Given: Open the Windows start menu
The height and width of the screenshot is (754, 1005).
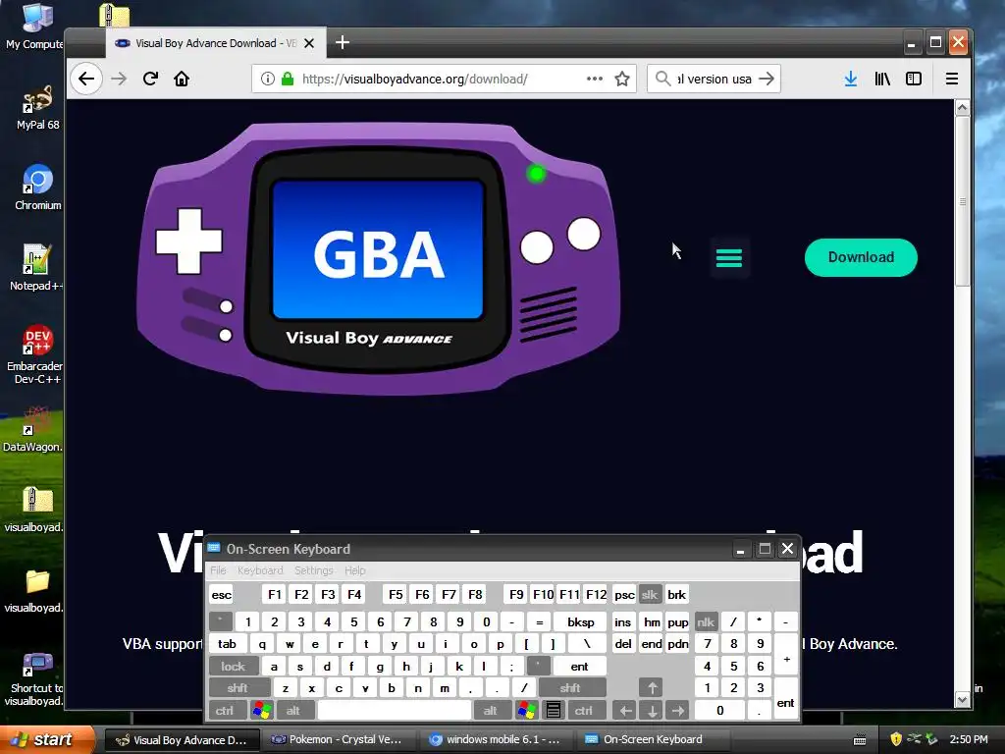Looking at the screenshot, I should [x=47, y=740].
